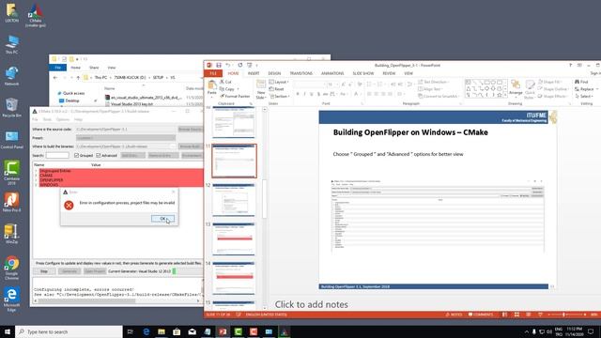Image resolution: width=601 pixels, height=338 pixels.
Task: Select the slide 11 thumbnail
Action: [x=234, y=161]
